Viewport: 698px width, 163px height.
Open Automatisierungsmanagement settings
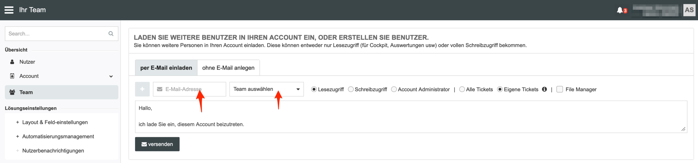tap(58, 136)
